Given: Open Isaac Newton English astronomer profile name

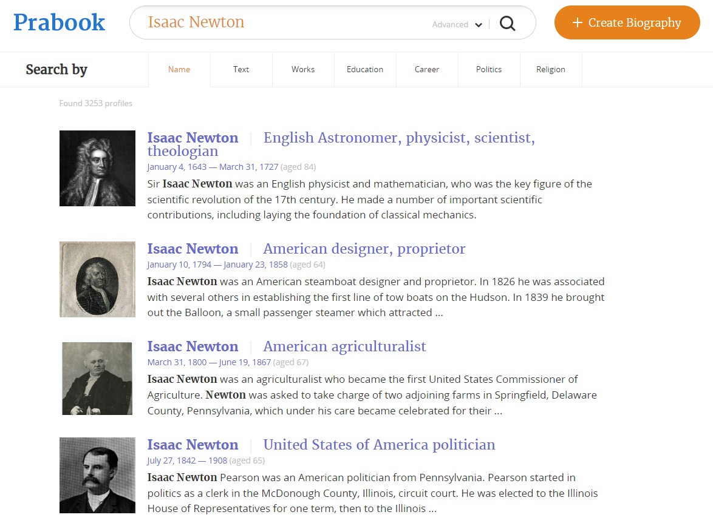Looking at the screenshot, I should pos(193,138).
